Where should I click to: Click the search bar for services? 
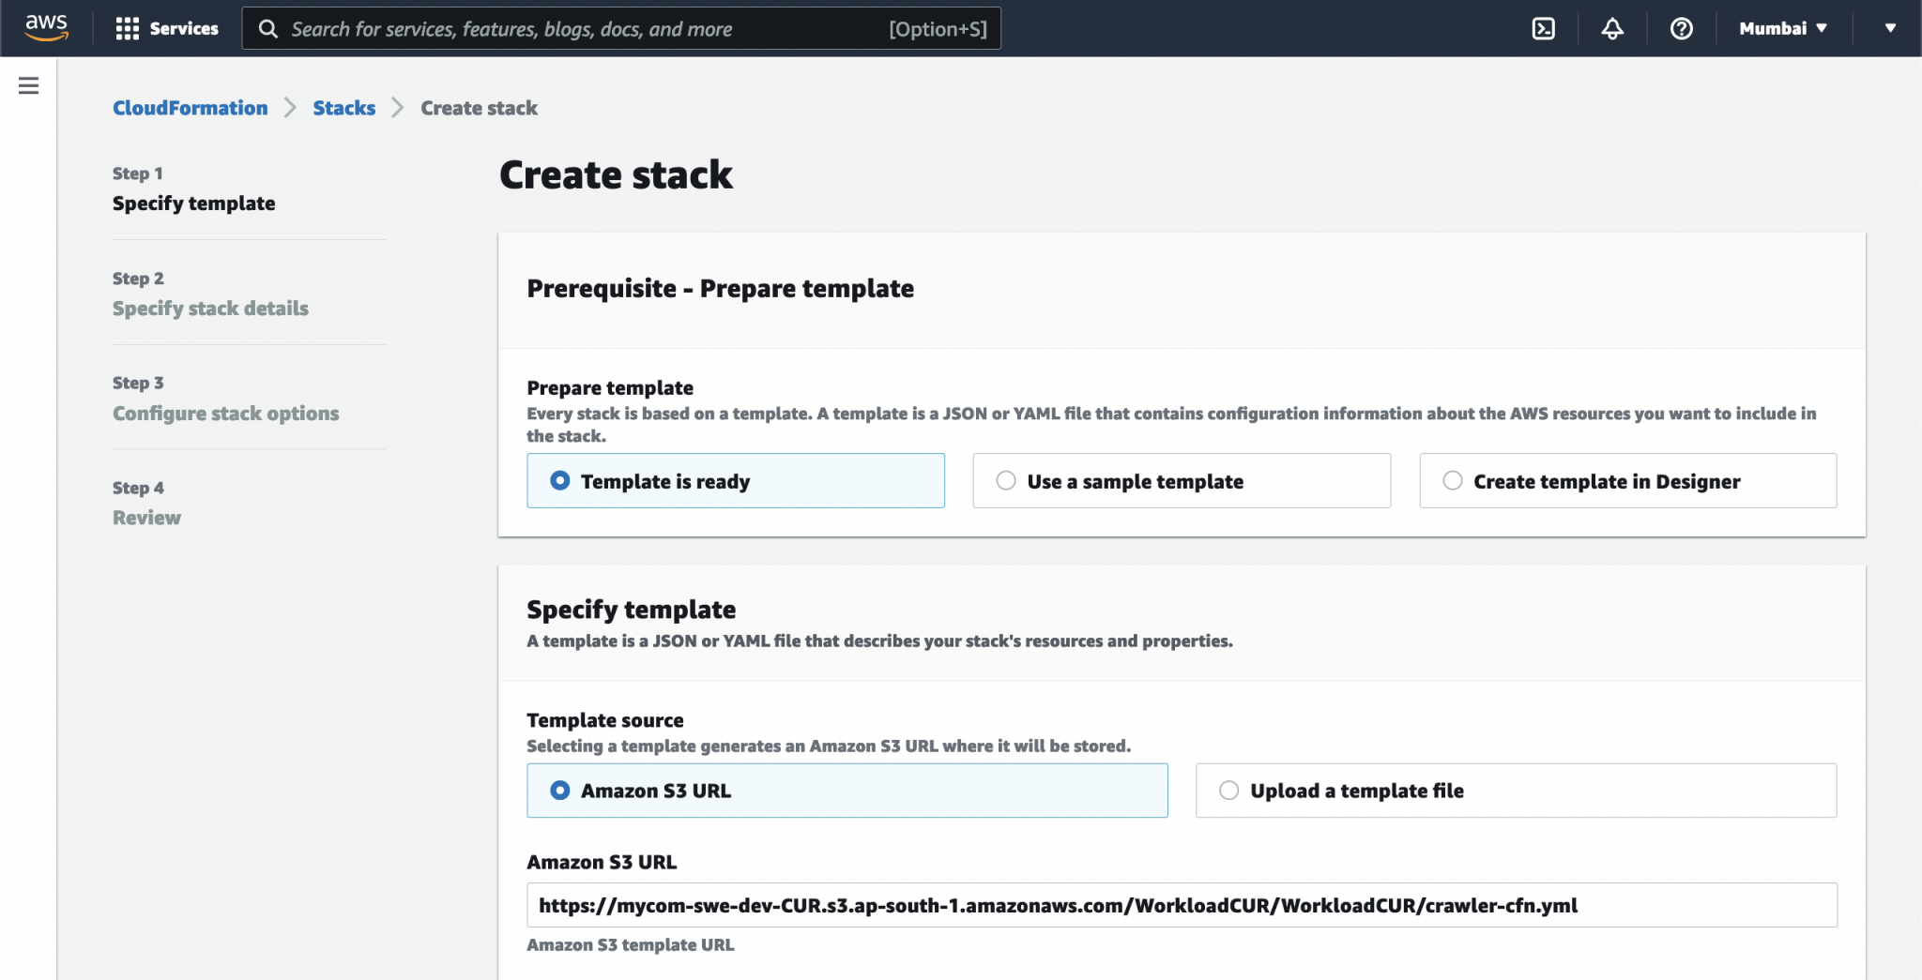coord(619,28)
